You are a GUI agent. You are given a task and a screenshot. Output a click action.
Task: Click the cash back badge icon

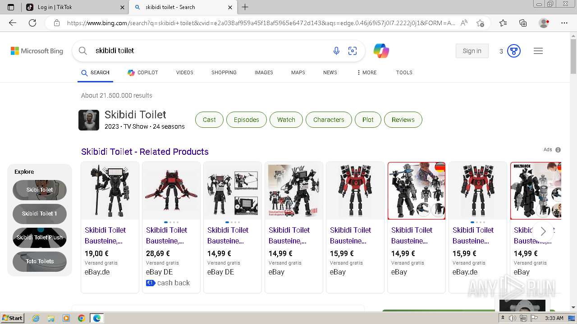tap(151, 283)
